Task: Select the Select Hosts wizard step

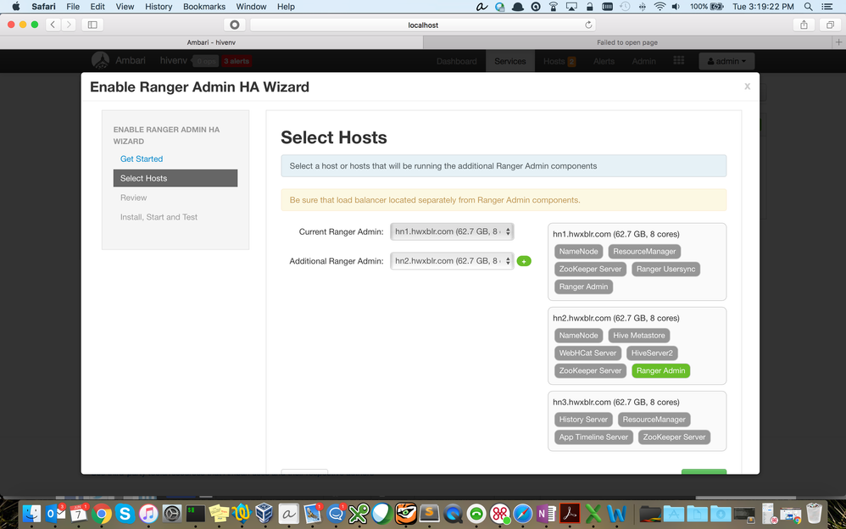Action: tap(175, 178)
